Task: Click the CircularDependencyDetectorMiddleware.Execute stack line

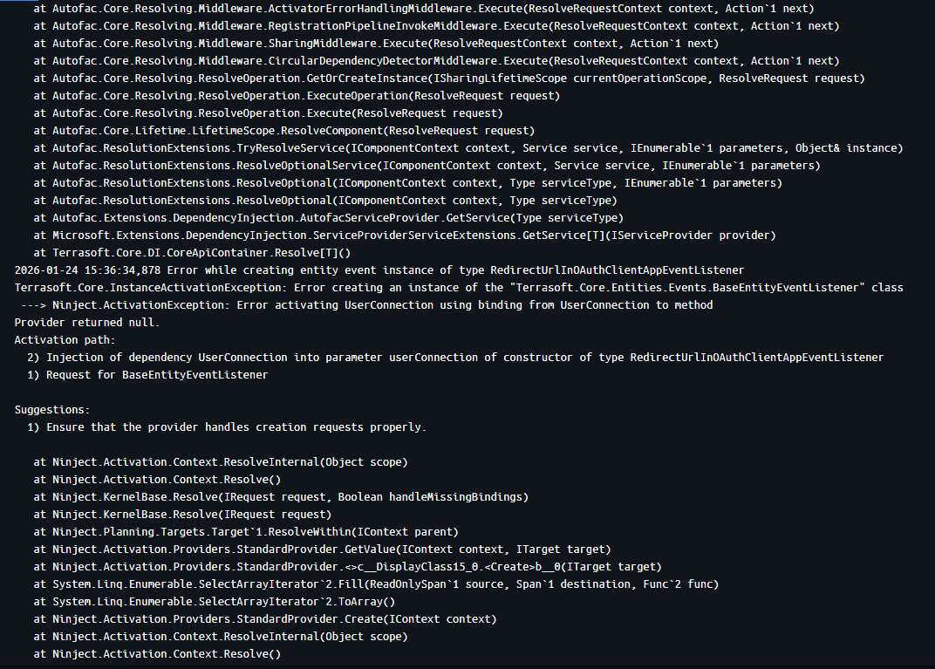Action: click(x=436, y=61)
